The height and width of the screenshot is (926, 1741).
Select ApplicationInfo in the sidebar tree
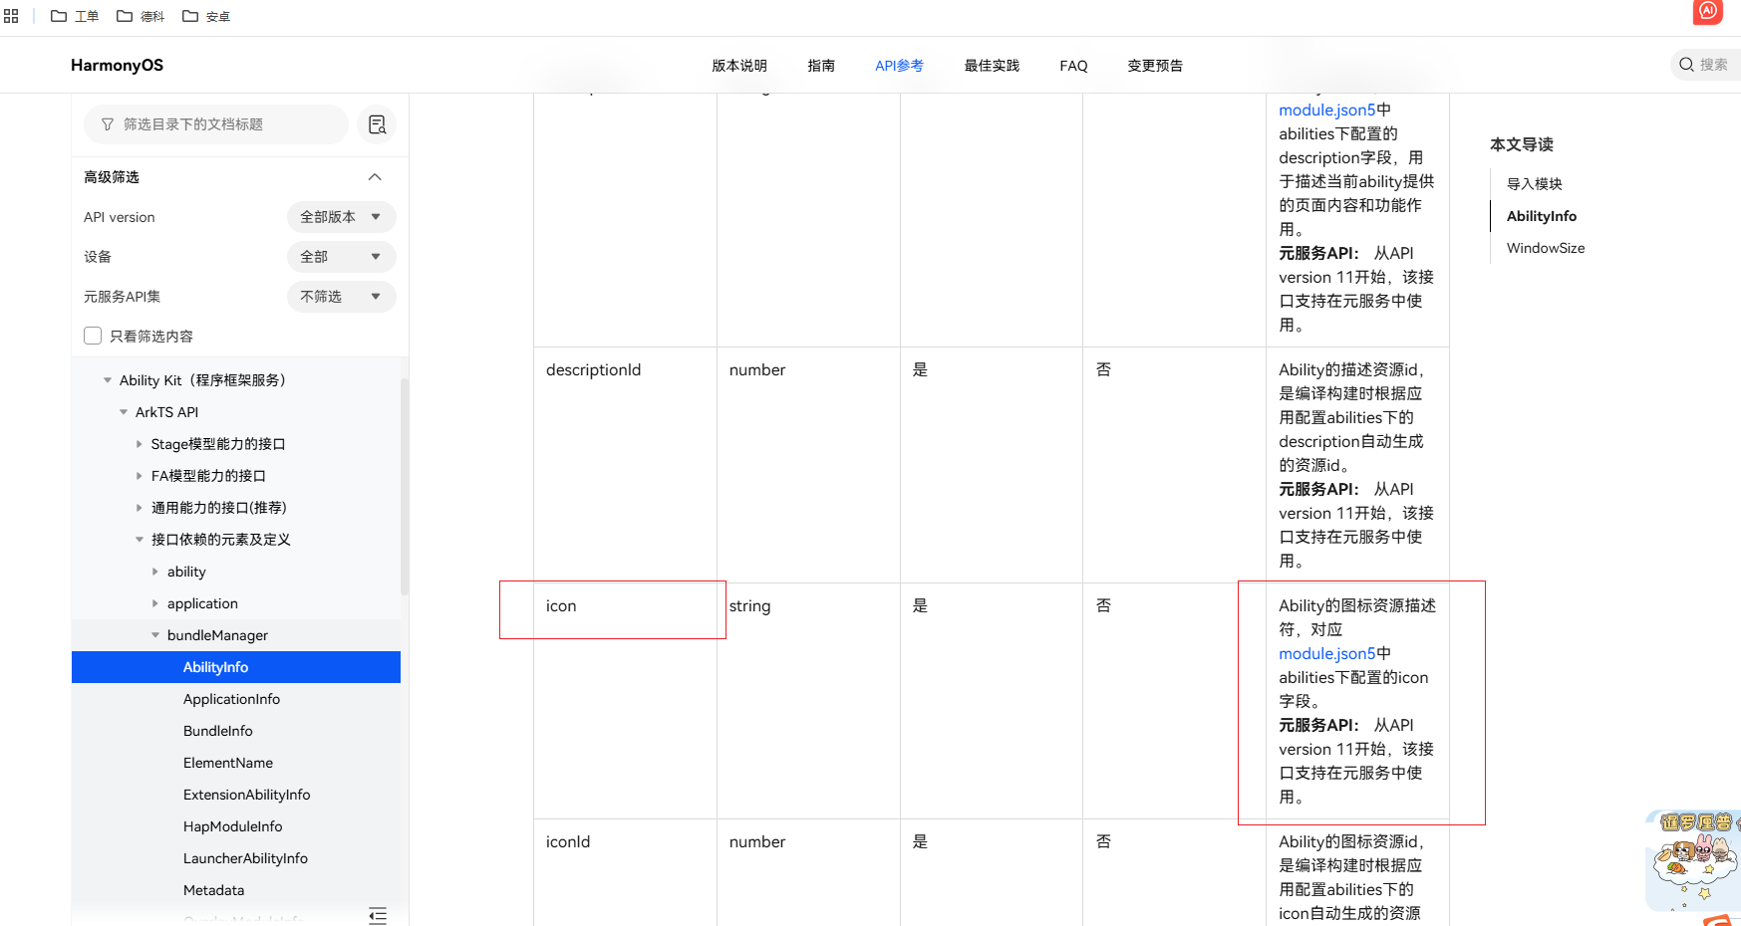[231, 699]
